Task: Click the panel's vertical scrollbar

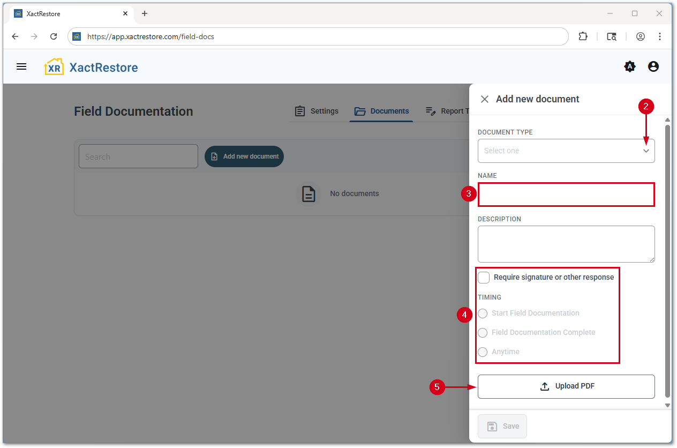Action: (667, 257)
